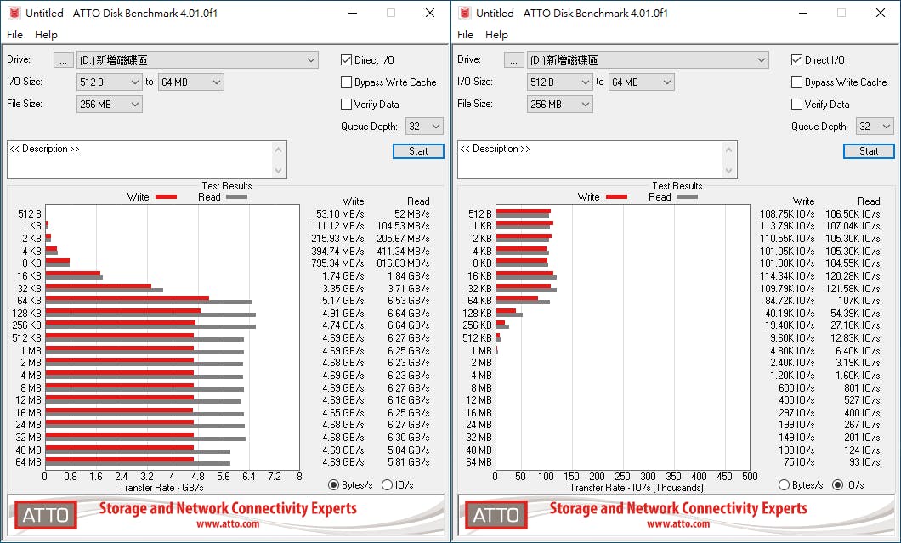Image resolution: width=901 pixels, height=543 pixels.
Task: Click 64 KB row label in left chart
Action: click(29, 301)
